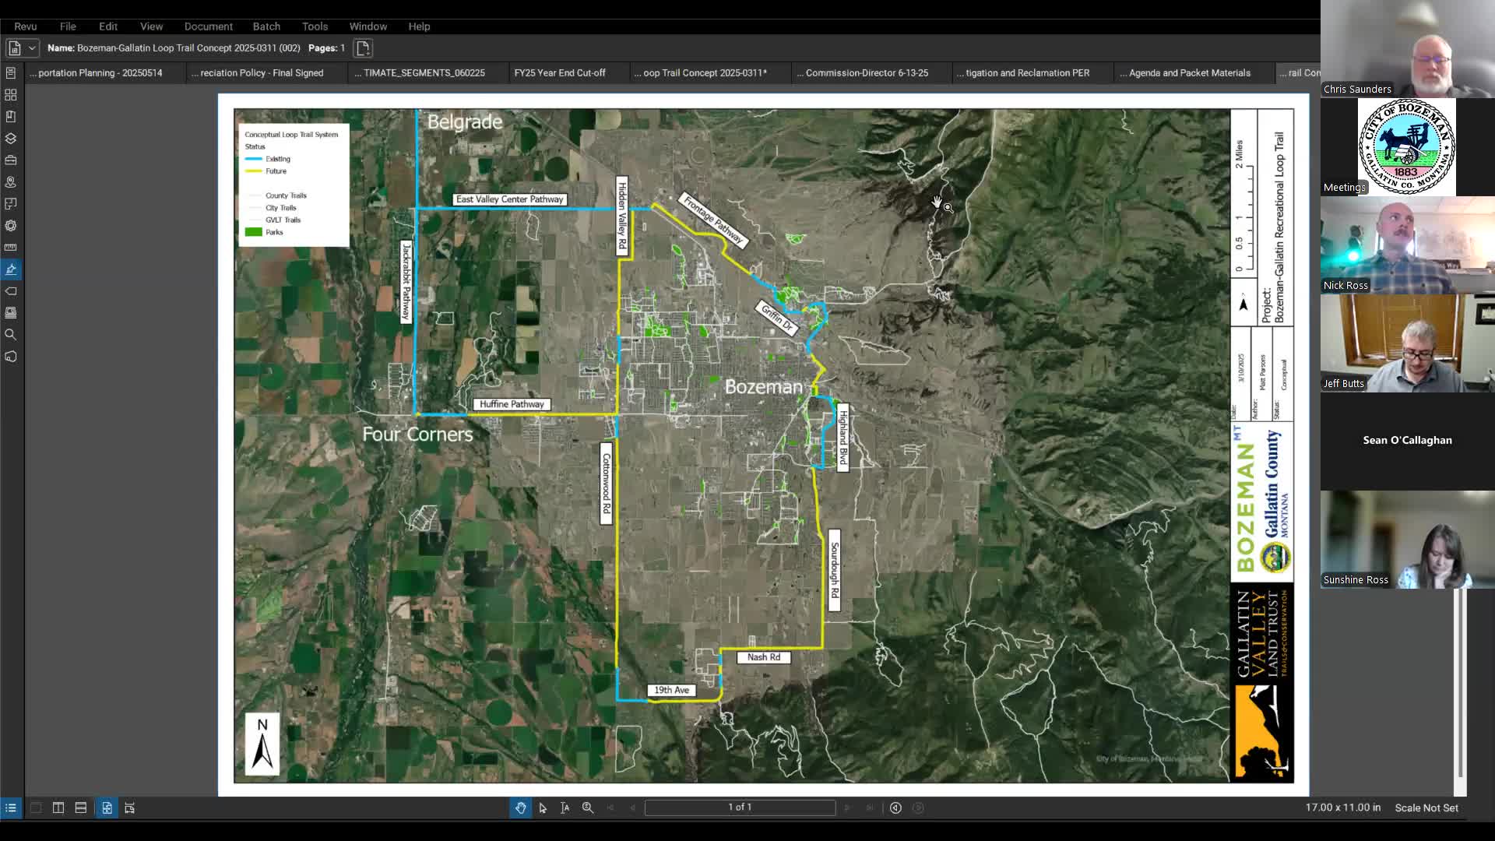Toggle the Markups List button
The width and height of the screenshot is (1495, 841).
(11, 808)
